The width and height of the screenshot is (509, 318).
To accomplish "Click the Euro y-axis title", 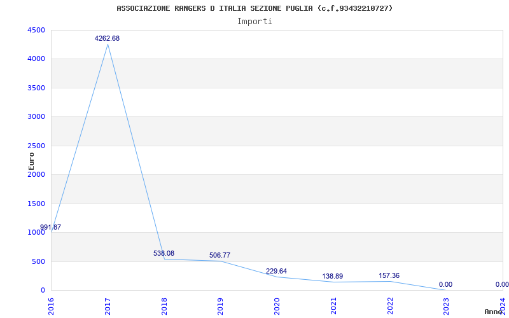I will pos(31,161).
